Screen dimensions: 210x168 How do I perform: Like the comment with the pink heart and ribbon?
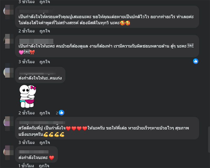tap(45, 62)
